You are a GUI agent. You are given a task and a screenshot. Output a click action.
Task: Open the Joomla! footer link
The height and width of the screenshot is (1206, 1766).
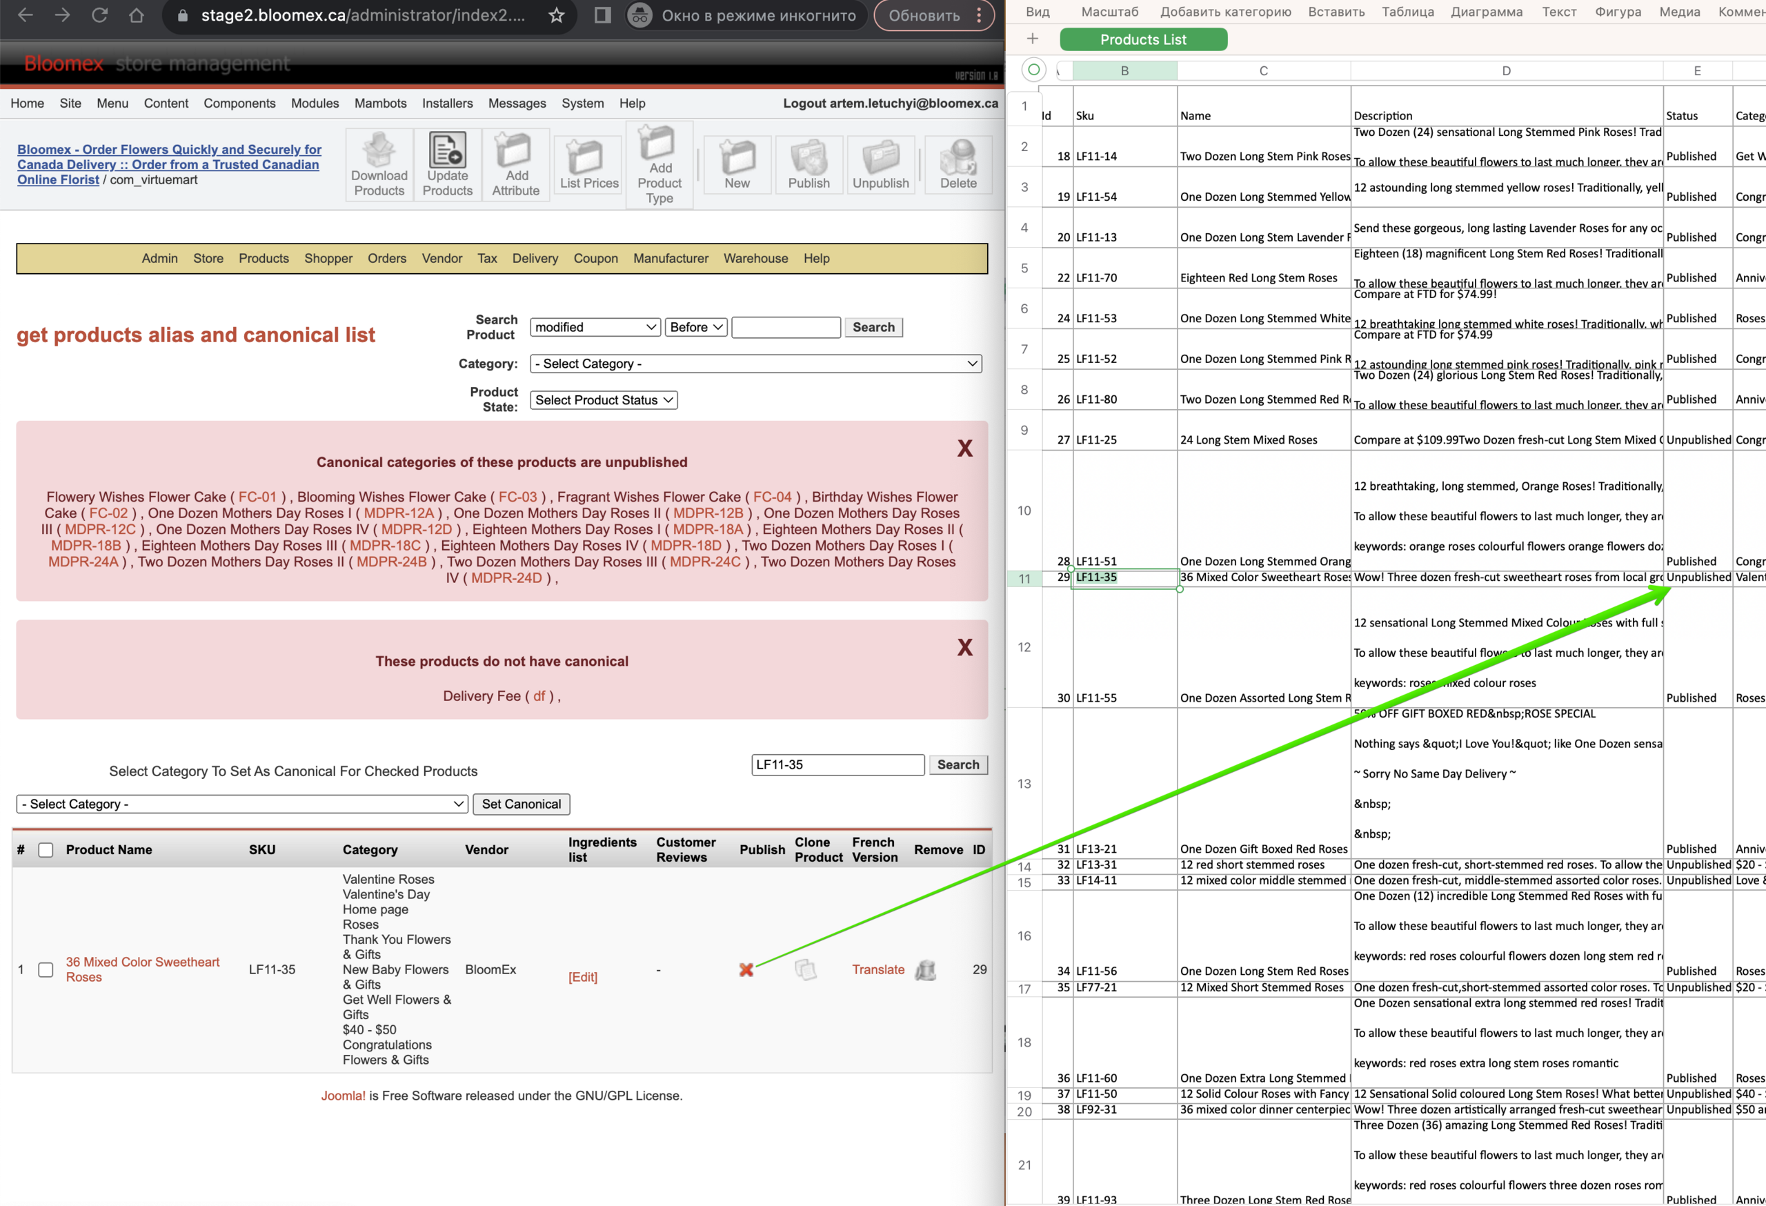pyautogui.click(x=343, y=1096)
